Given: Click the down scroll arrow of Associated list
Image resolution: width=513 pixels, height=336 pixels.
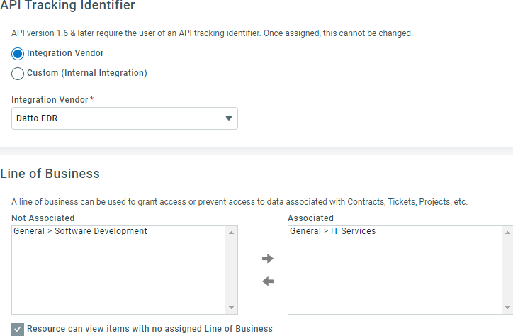Looking at the screenshot, I should [x=507, y=308].
